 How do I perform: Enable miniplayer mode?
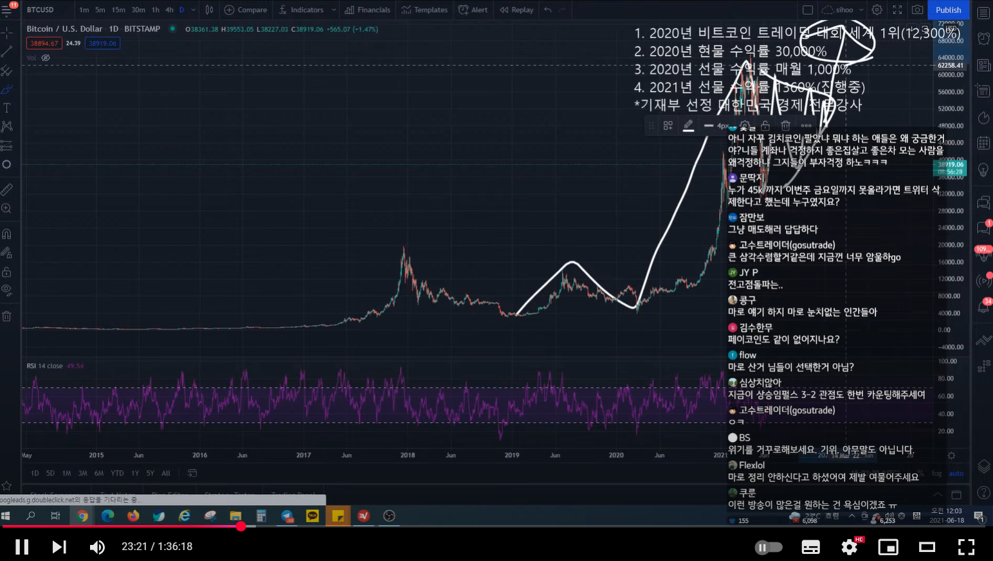pos(888,548)
